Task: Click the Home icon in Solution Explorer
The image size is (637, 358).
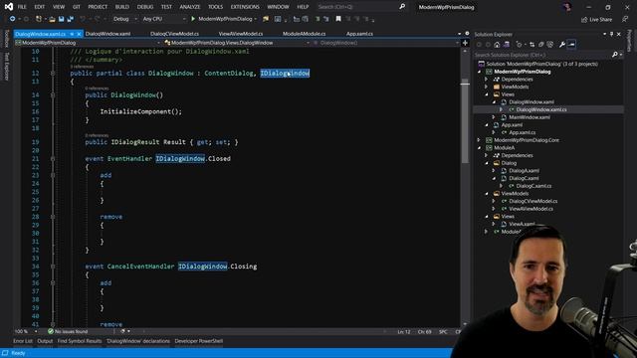Action: click(497, 44)
